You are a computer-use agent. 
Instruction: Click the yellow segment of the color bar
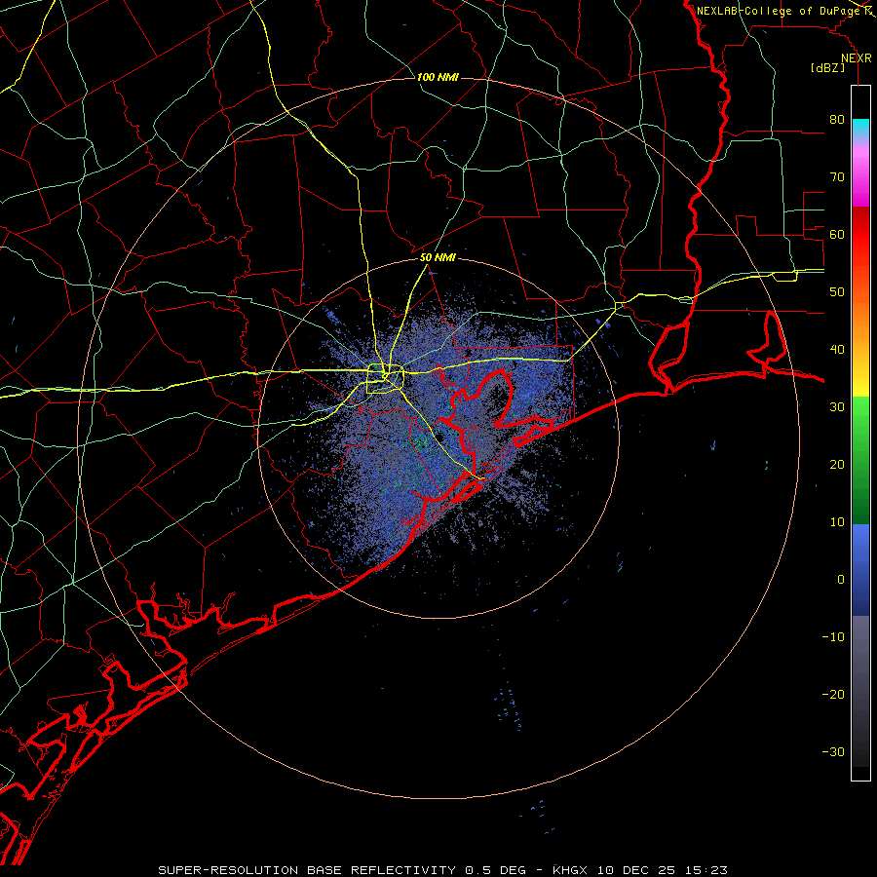(860, 380)
